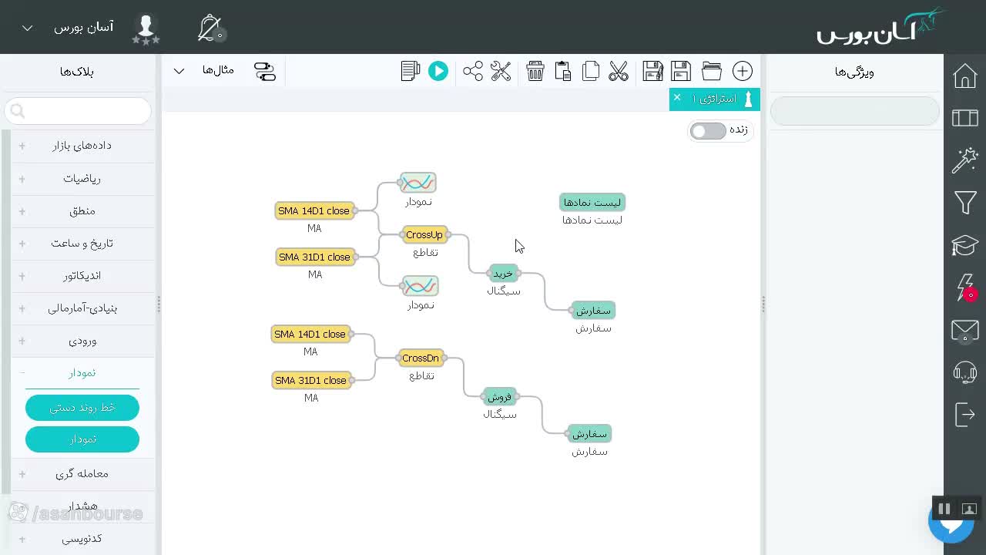Click the blocks search field

pyautogui.click(x=78, y=111)
